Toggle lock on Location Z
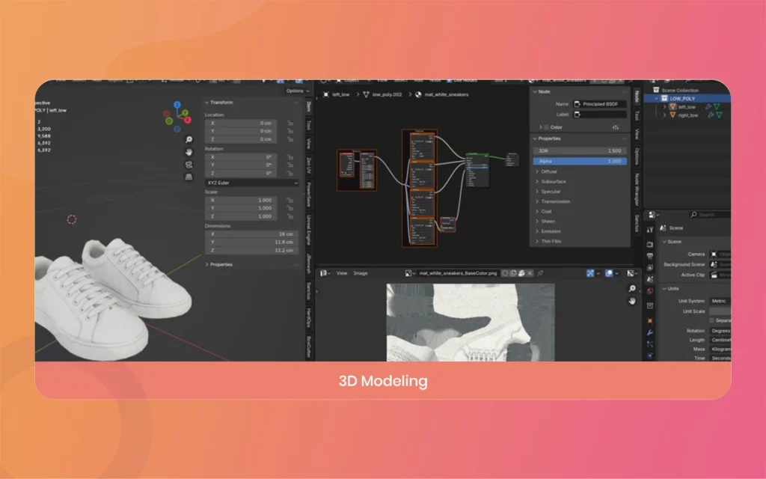The height and width of the screenshot is (479, 766). 289,139
